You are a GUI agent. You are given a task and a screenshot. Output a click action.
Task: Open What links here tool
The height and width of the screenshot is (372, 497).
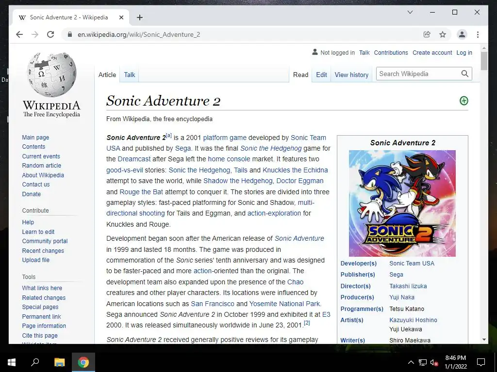(x=42, y=288)
